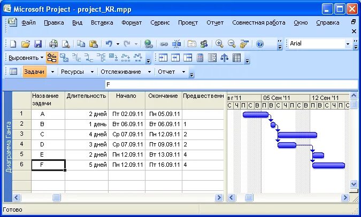This screenshot has width=361, height=217.
Task: Expand the Ресурсы guide dropdown arrow
Action: pos(92,72)
